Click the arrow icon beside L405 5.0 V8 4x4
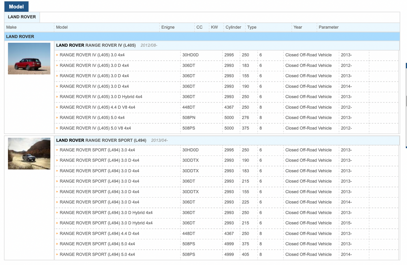 pos(57,128)
